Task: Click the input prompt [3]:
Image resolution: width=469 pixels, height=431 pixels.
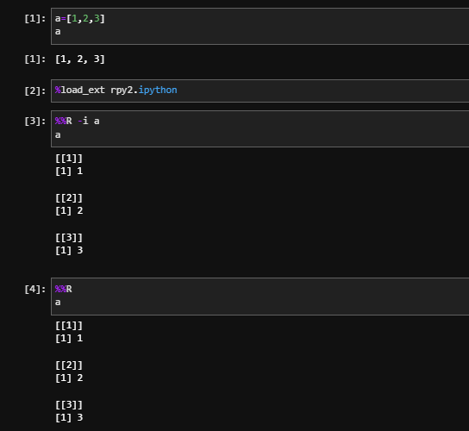Action: click(35, 122)
